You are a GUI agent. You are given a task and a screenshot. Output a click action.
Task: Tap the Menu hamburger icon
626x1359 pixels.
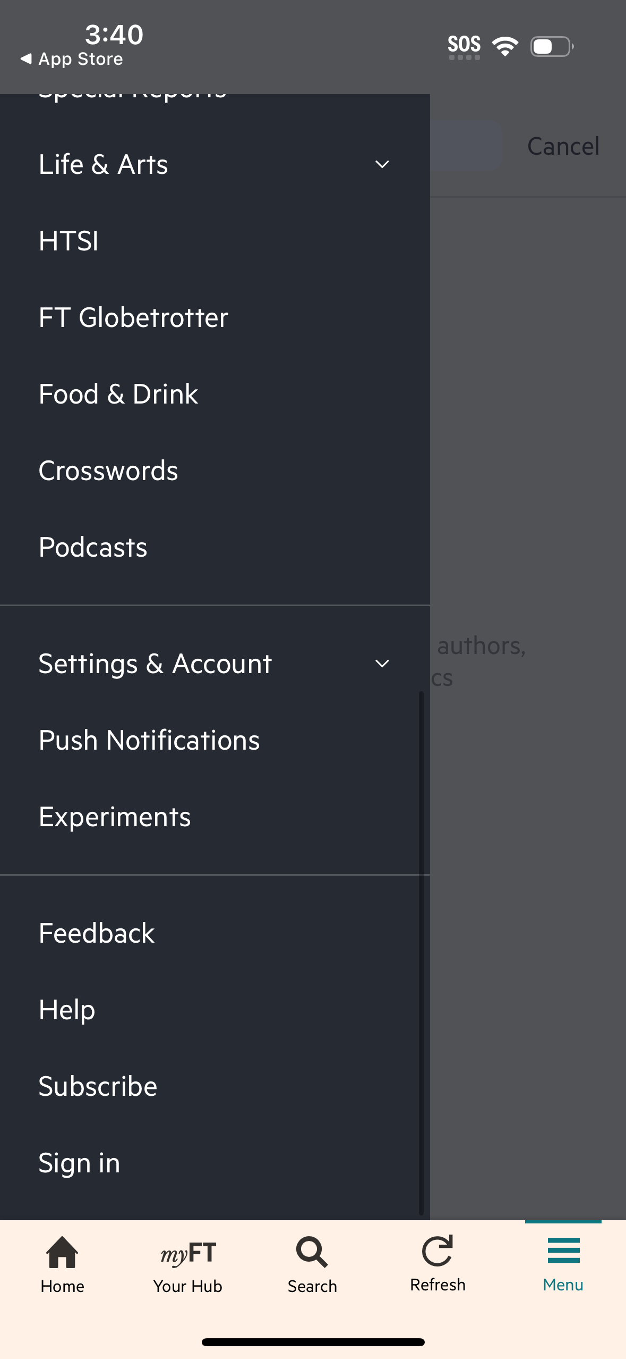click(x=563, y=1251)
